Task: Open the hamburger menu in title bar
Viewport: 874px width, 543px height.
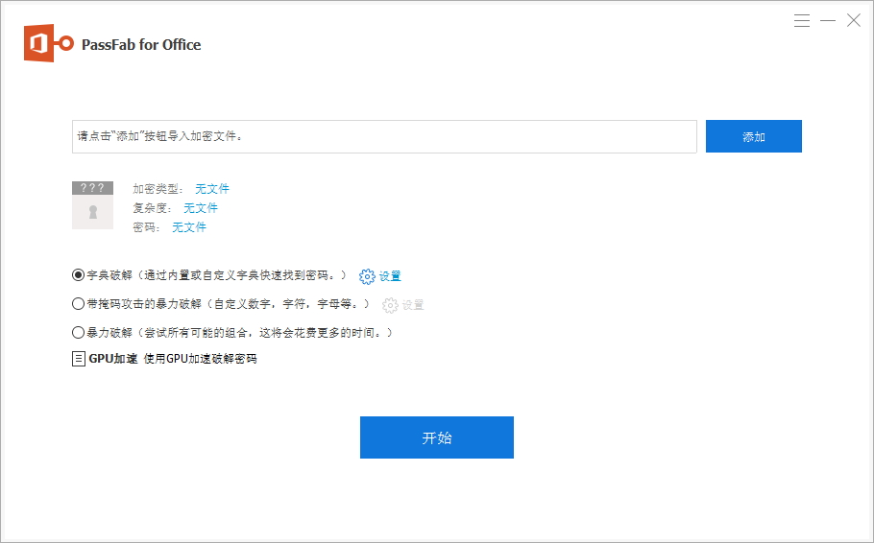Action: click(x=802, y=20)
